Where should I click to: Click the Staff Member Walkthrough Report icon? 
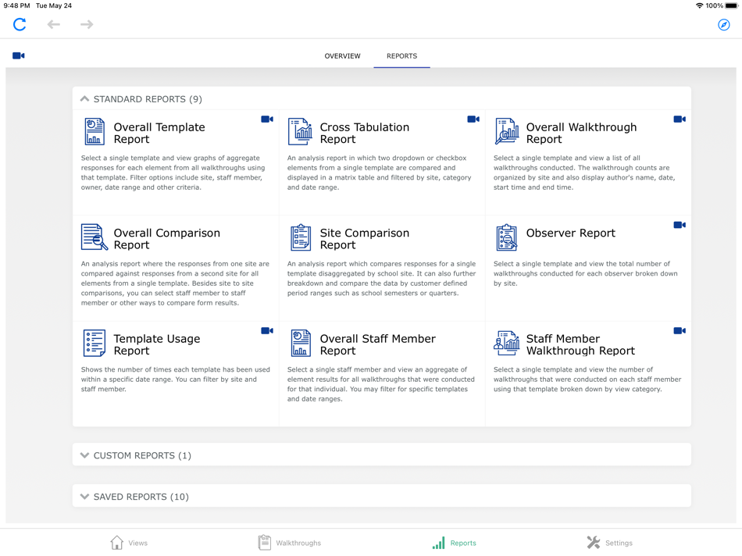(507, 343)
